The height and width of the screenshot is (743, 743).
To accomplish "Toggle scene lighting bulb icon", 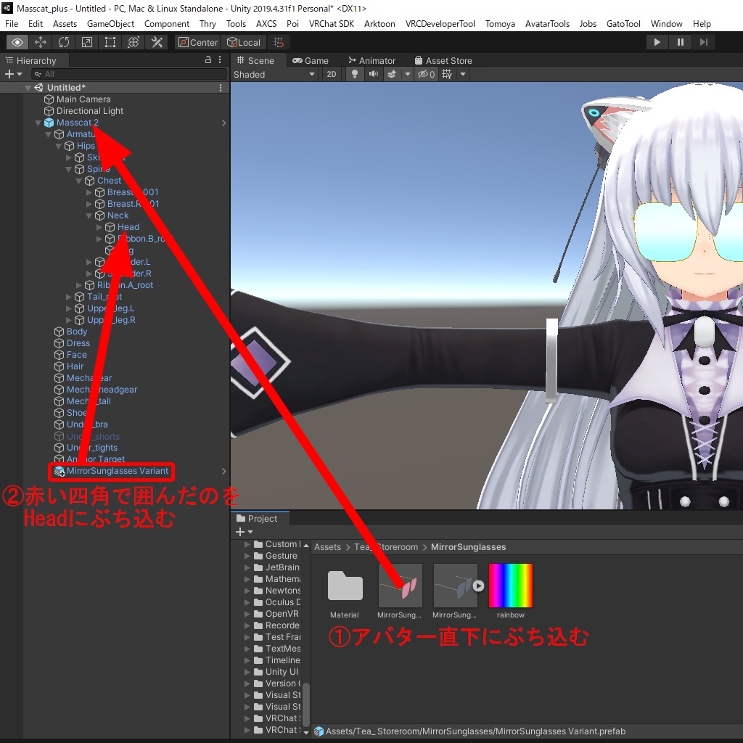I will [354, 75].
